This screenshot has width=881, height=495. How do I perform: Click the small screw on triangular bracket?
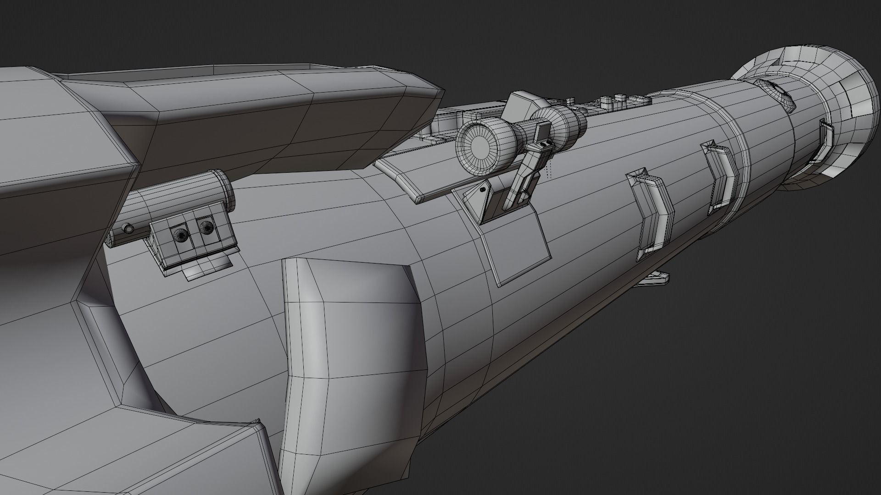pyautogui.click(x=483, y=188)
